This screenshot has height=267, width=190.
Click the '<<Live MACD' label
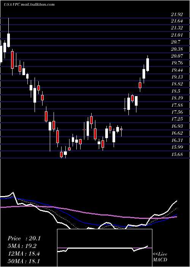tap(160, 257)
